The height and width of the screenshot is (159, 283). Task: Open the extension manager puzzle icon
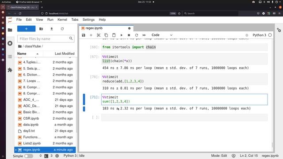pyautogui.click(x=10, y=70)
